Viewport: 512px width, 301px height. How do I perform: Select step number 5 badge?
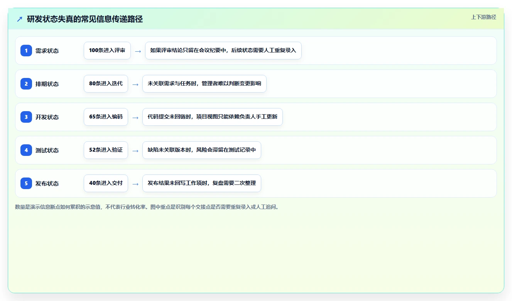coord(26,183)
